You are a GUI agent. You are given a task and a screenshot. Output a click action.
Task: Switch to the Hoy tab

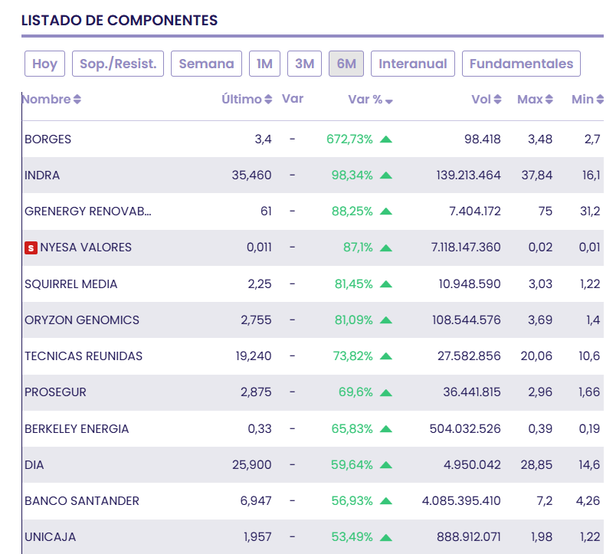[x=44, y=64]
